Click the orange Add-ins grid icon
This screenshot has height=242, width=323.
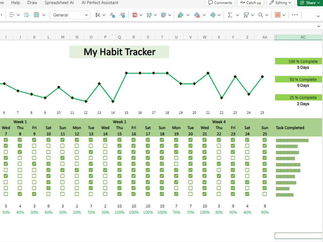[278, 15]
